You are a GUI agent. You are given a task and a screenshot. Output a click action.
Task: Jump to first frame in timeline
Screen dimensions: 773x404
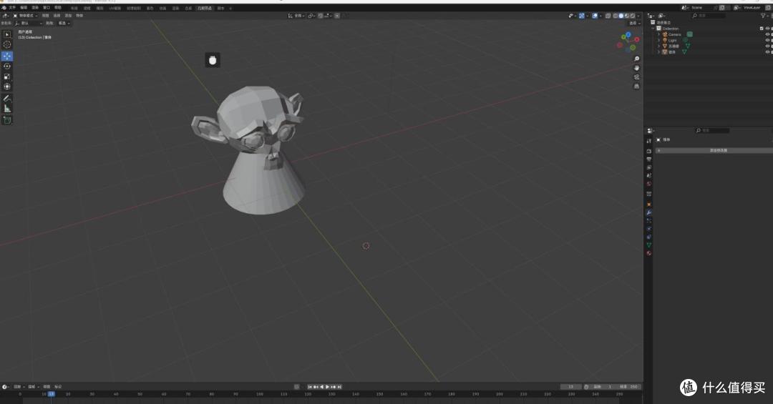coord(310,387)
